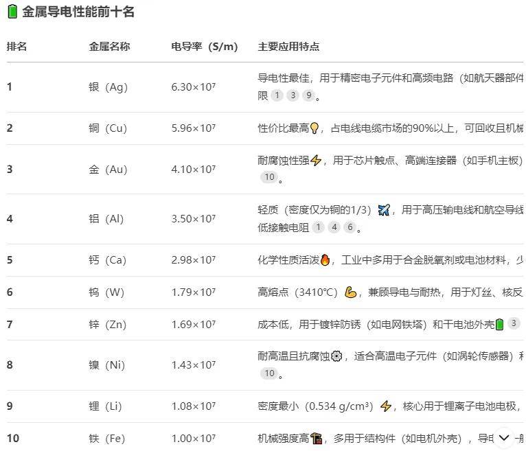
Task: Select the cell 金 (Au)
Action: coord(108,170)
